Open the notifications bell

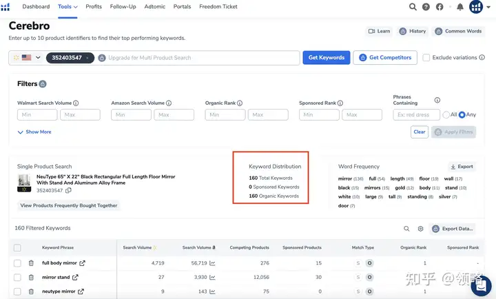coord(460,7)
